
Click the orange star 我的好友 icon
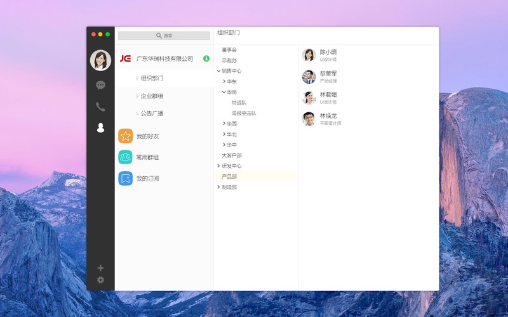pos(125,136)
